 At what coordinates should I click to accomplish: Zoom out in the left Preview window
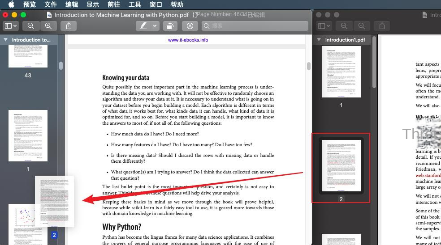pyautogui.click(x=31, y=26)
